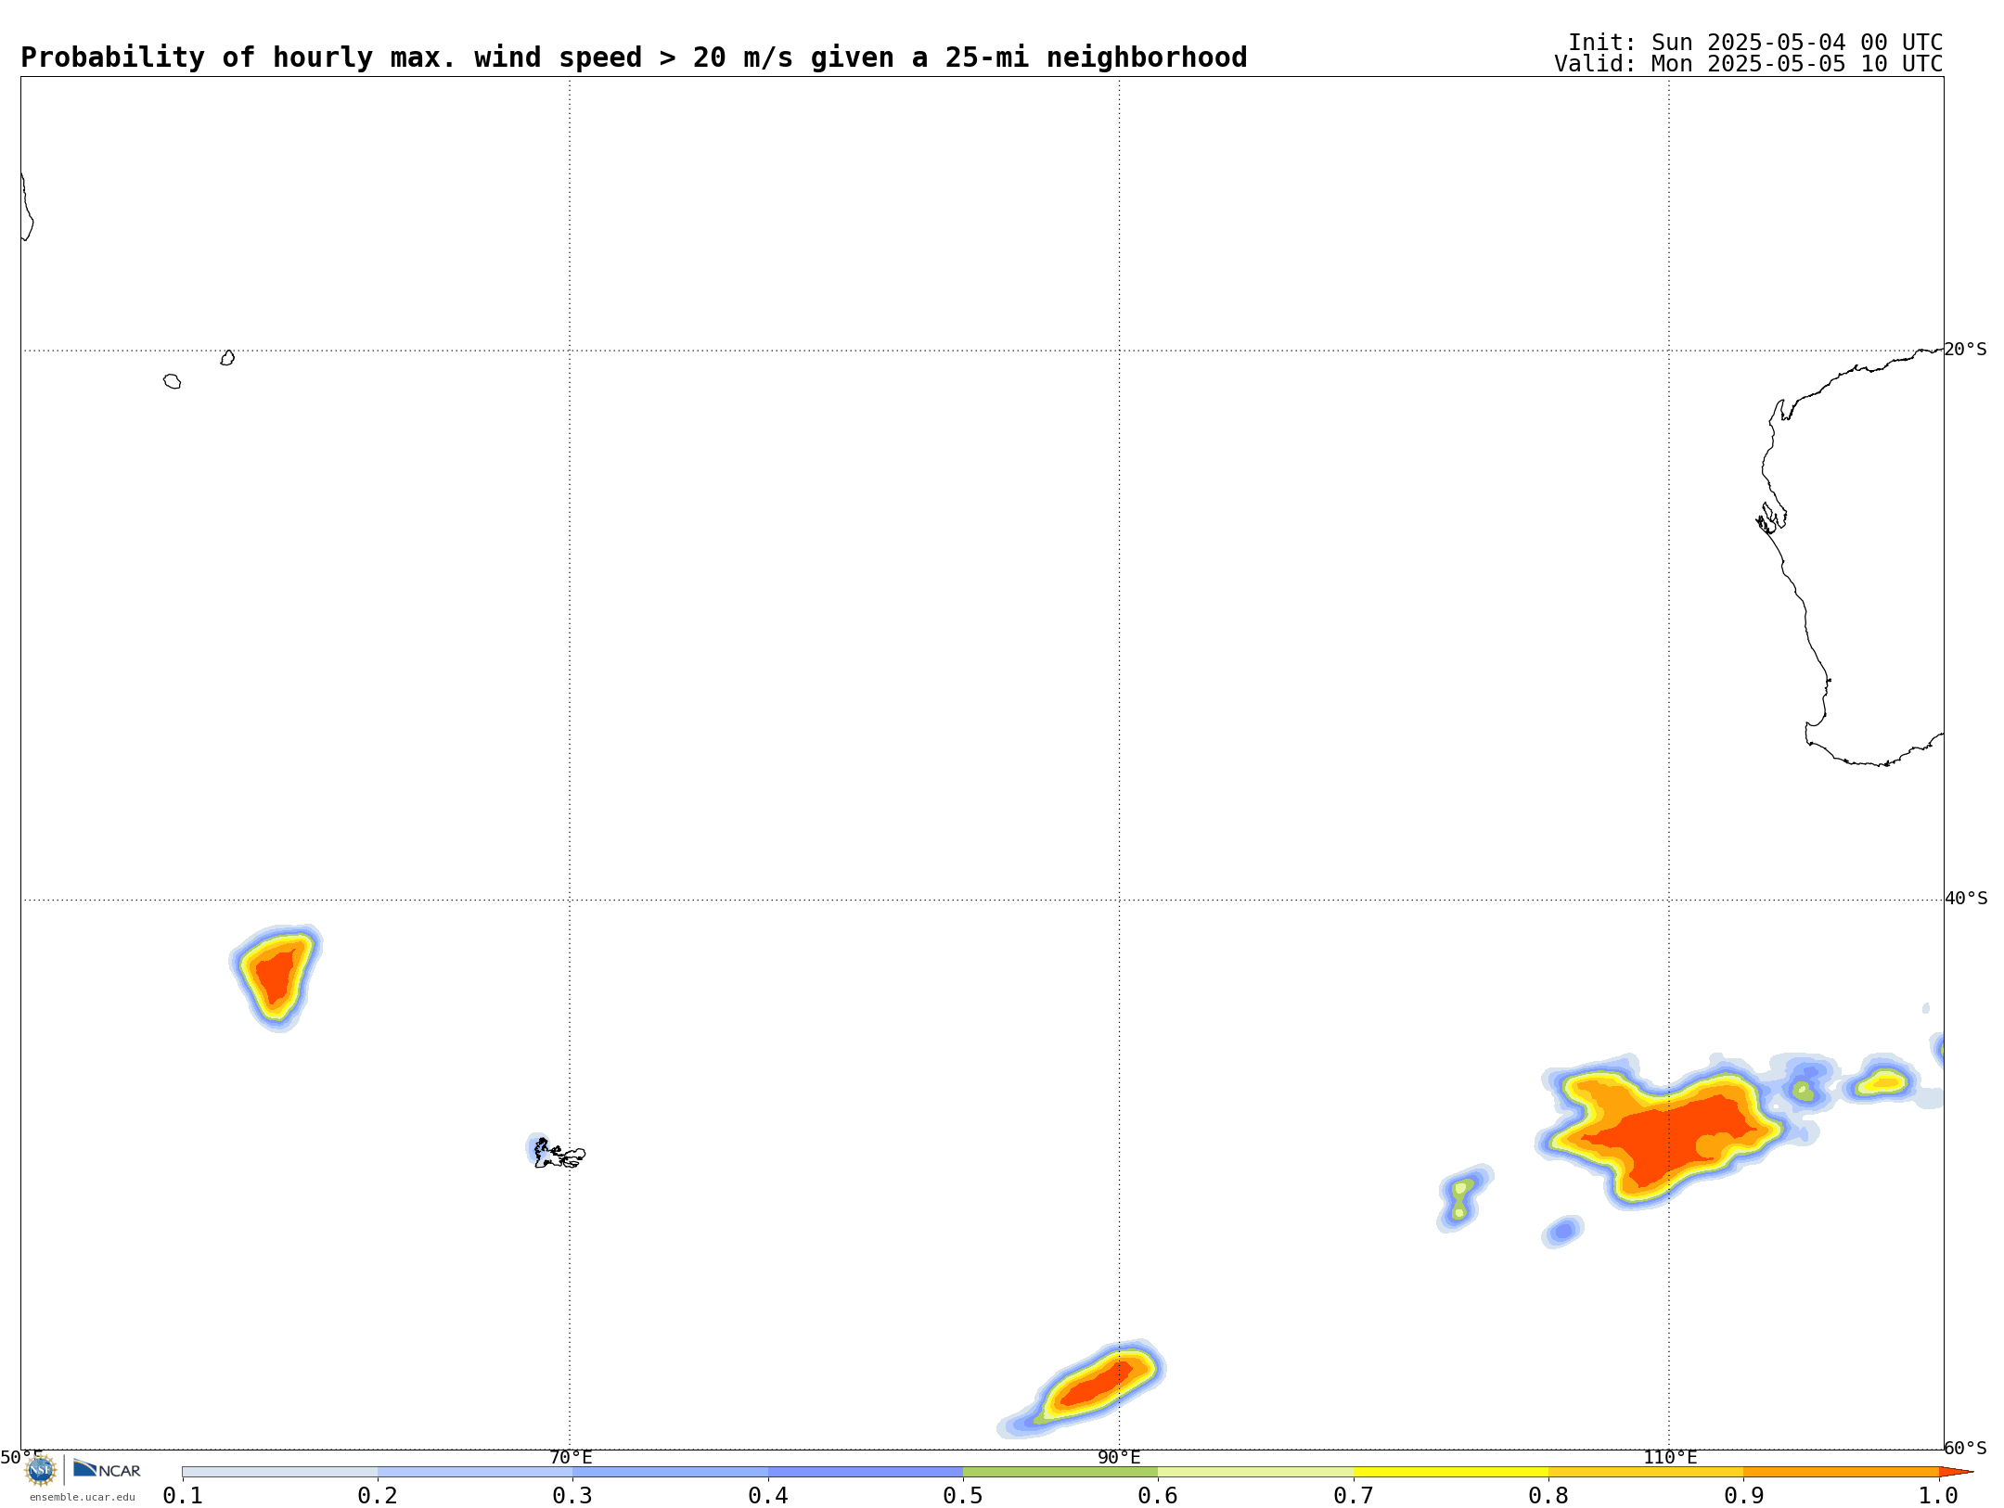Click the Valid: Mon 2025-05-05 10 UTC text

(x=1748, y=64)
